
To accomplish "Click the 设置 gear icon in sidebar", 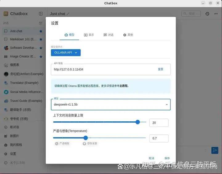I will (x=6, y=154).
